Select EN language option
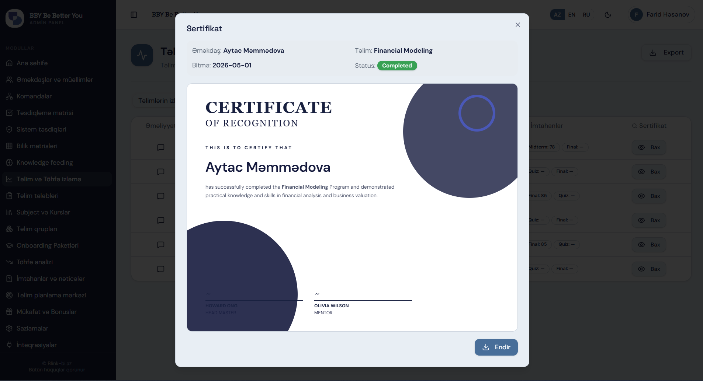703x381 pixels. click(x=572, y=15)
